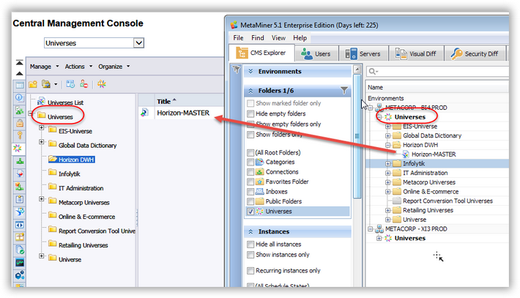Image resolution: width=520 pixels, height=298 pixels.
Task: Open the Organize dropdown menu
Action: 114,67
